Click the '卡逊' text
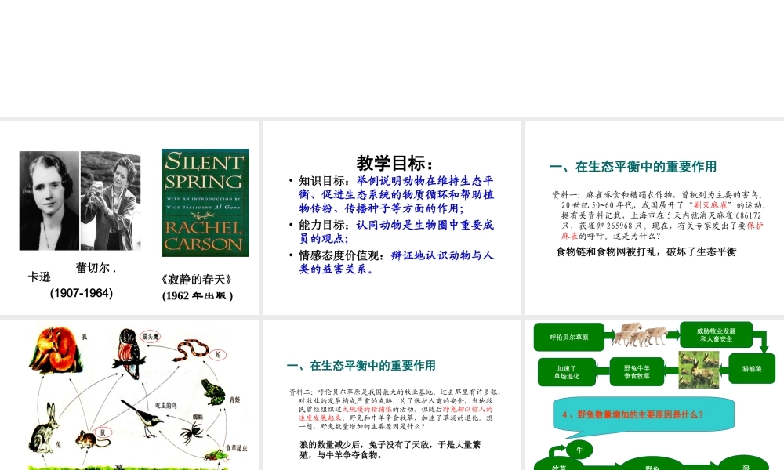The image size is (784, 470). 39,277
